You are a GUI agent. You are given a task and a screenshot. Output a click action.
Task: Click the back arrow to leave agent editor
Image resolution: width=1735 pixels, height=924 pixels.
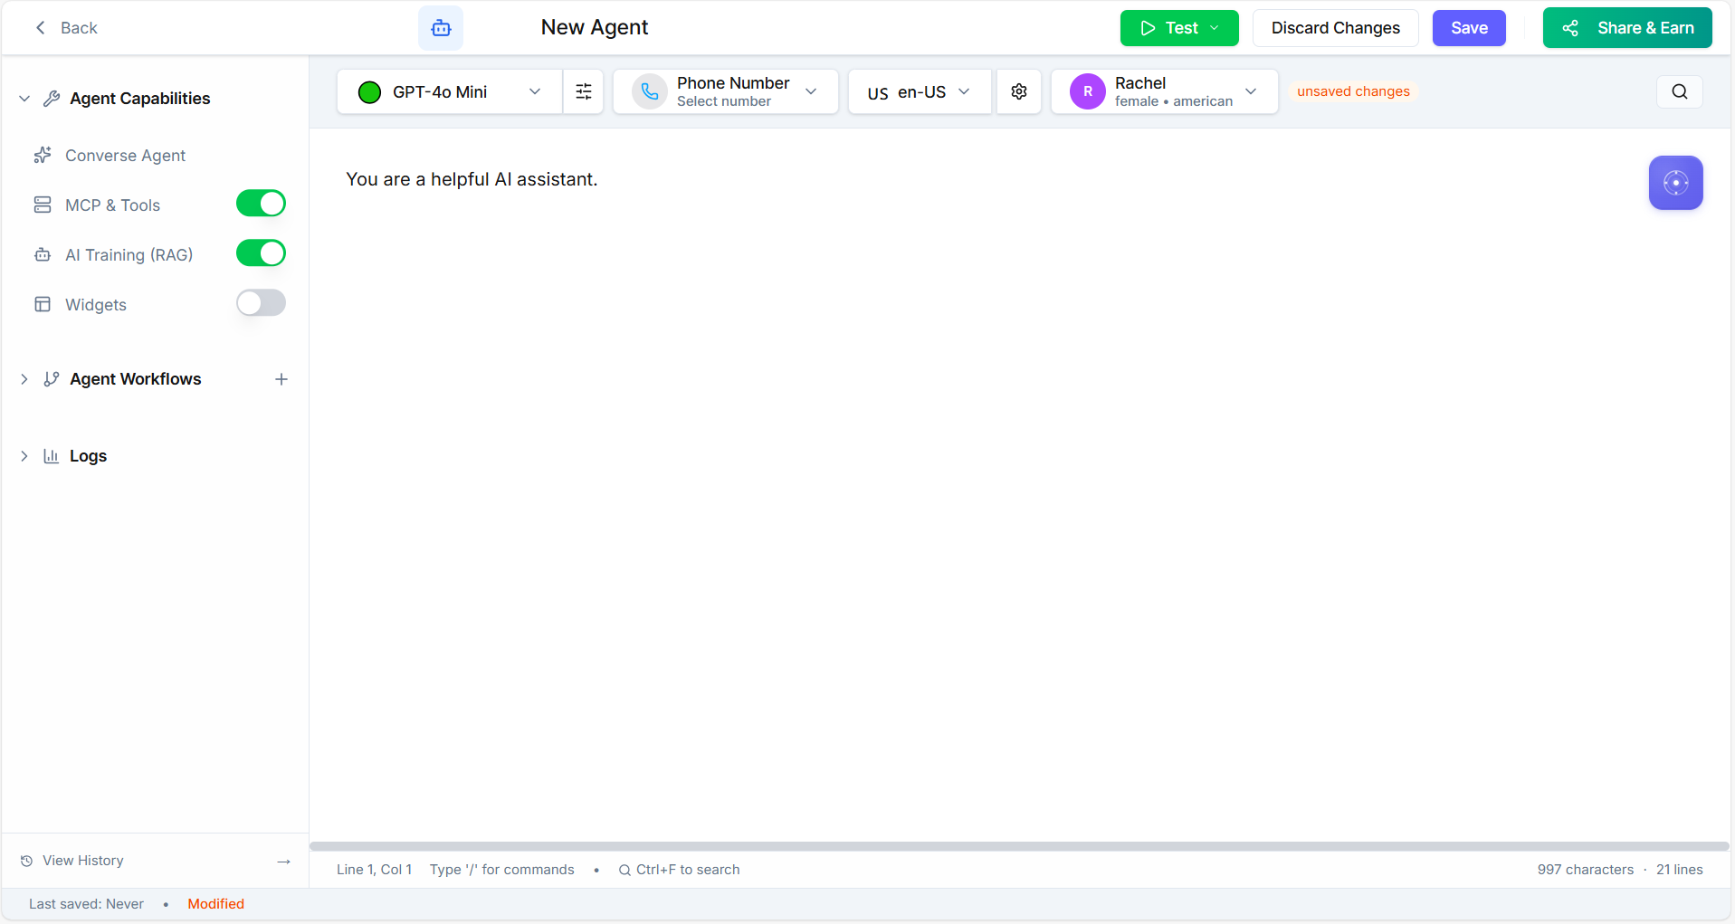40,27
